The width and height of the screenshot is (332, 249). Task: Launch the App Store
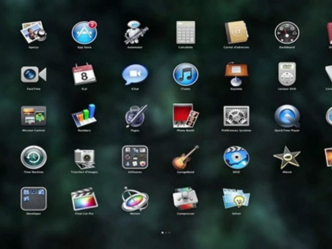[x=84, y=33]
